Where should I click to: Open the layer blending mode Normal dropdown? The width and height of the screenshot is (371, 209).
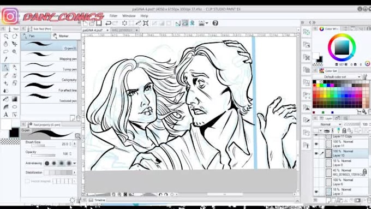coord(328,124)
